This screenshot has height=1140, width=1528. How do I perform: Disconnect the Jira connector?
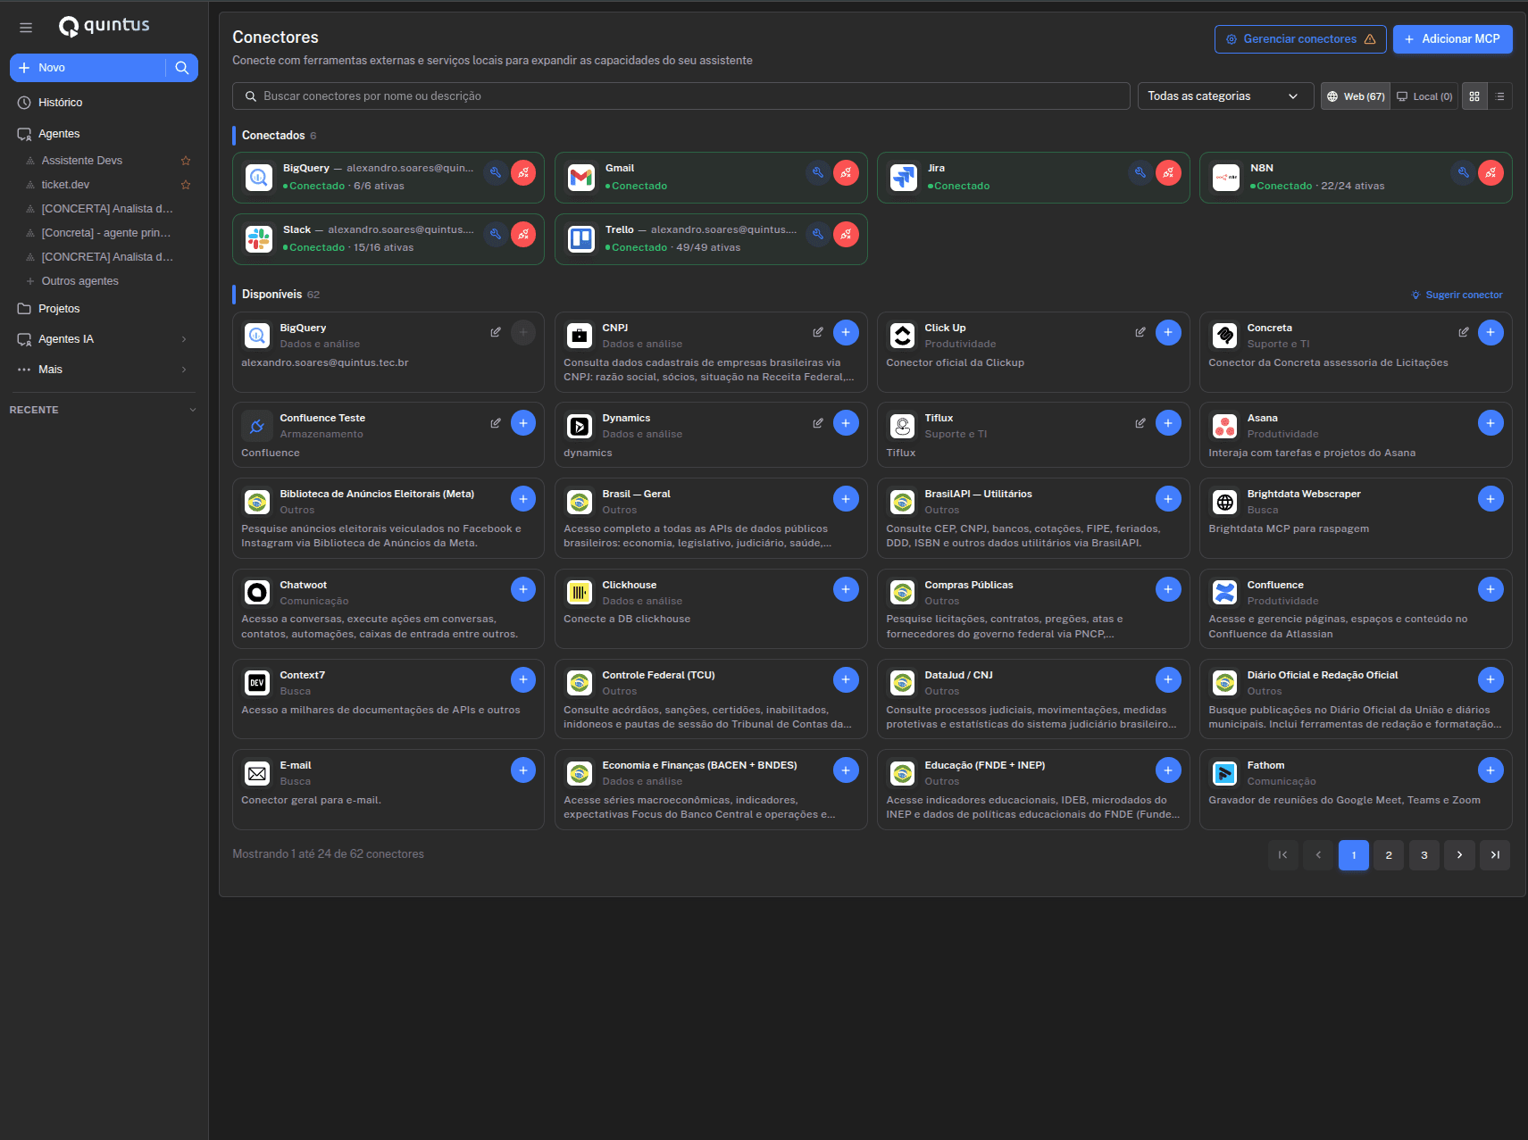pyautogui.click(x=1168, y=173)
